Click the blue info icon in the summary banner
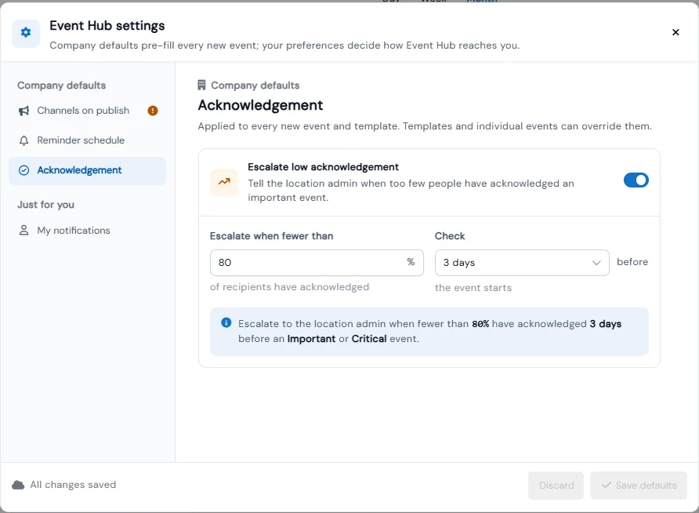This screenshot has height=513, width=699. (x=226, y=322)
